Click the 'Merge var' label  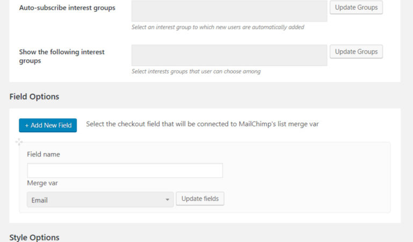pos(42,183)
